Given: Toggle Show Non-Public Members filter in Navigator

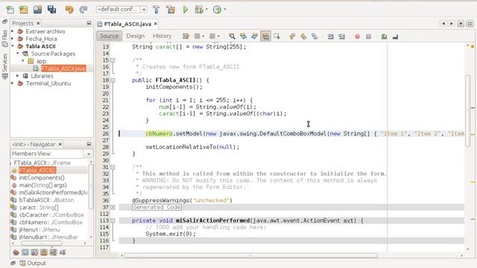Looking at the screenshot, I should (x=44, y=252).
